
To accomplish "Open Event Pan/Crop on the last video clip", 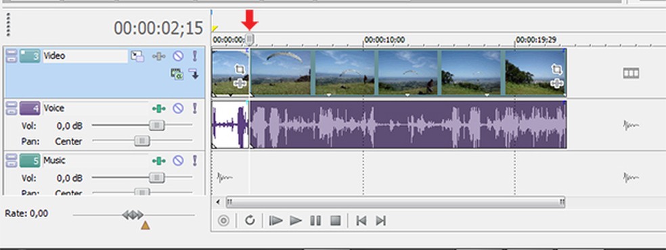I will tap(556, 69).
